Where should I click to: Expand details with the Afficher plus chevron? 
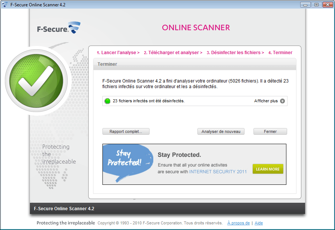[x=282, y=101]
